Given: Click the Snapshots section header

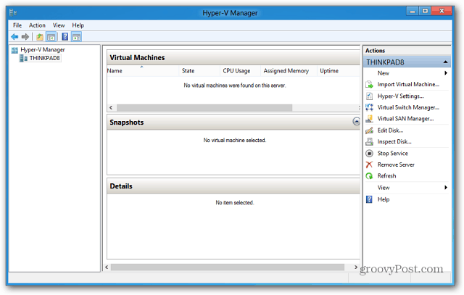Looking at the screenshot, I should (233, 122).
